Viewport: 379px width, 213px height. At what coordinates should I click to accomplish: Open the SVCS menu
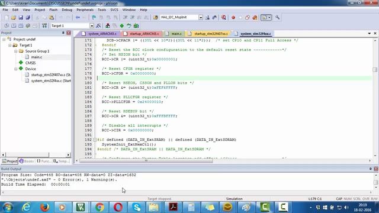[114, 10]
